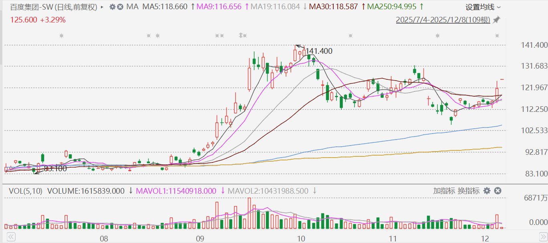Pin the displayed date range

coord(496,20)
